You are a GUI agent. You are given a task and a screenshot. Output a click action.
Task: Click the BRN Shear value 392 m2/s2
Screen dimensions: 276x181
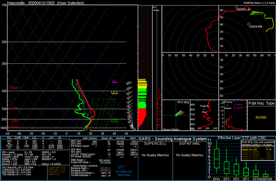point(105,160)
